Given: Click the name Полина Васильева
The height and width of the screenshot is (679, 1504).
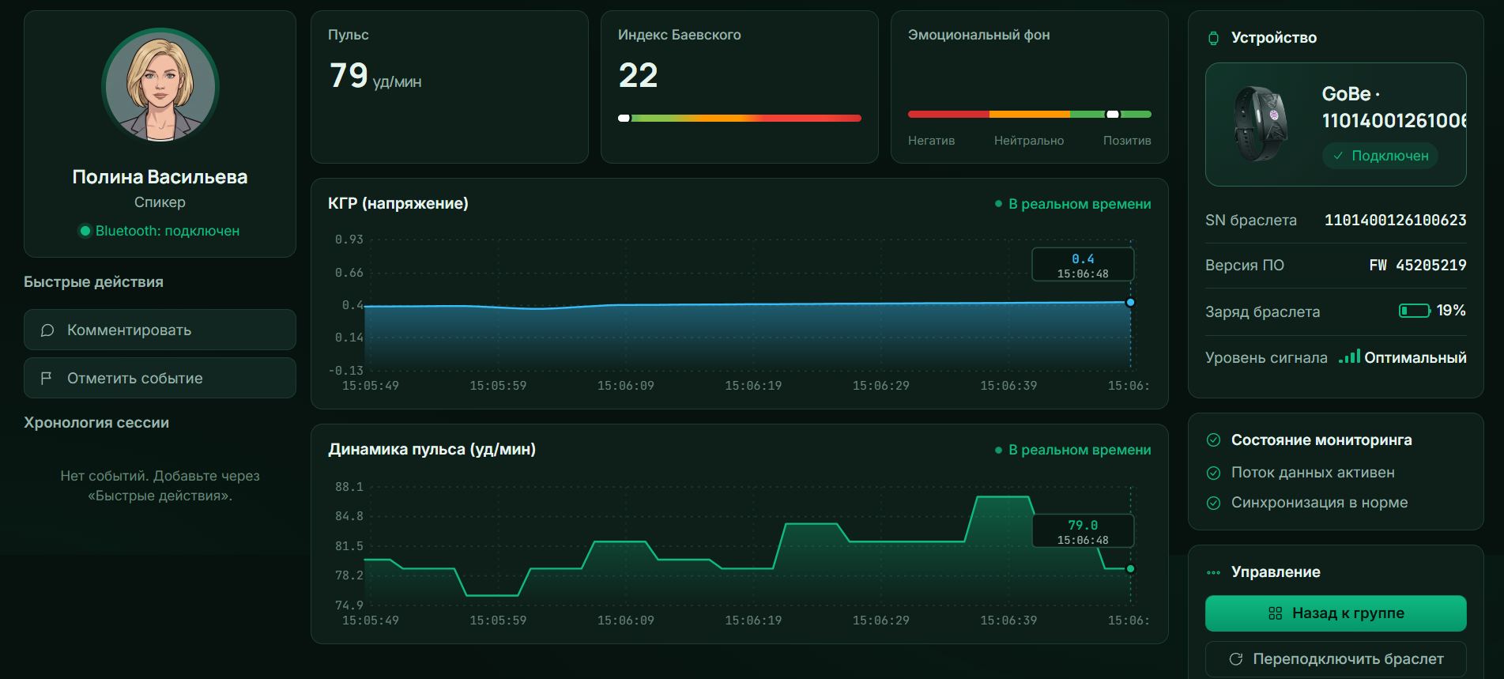Looking at the screenshot, I should tap(160, 177).
